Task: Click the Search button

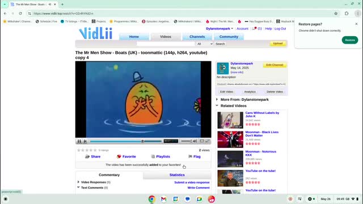Action: 220,44
